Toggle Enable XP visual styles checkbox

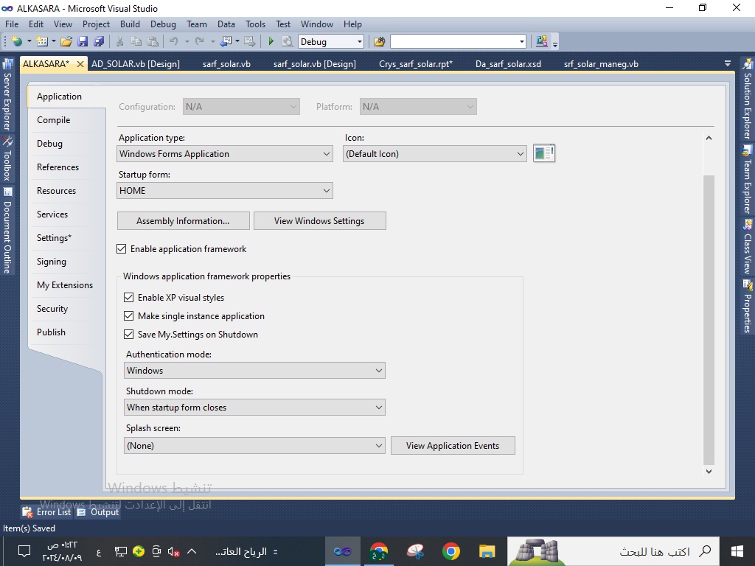point(129,298)
